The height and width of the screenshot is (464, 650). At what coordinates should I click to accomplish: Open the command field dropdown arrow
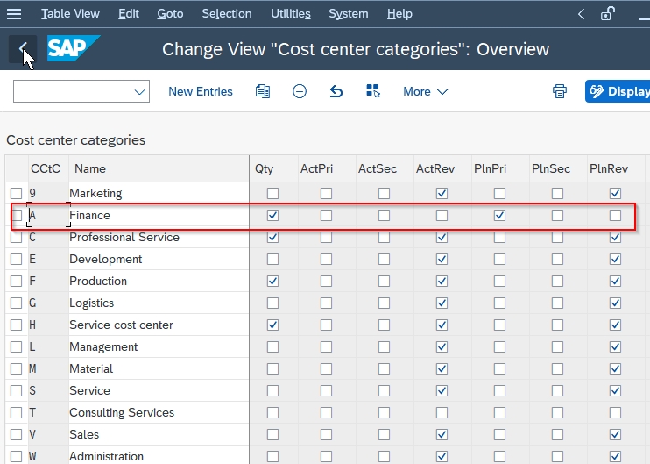(x=139, y=91)
